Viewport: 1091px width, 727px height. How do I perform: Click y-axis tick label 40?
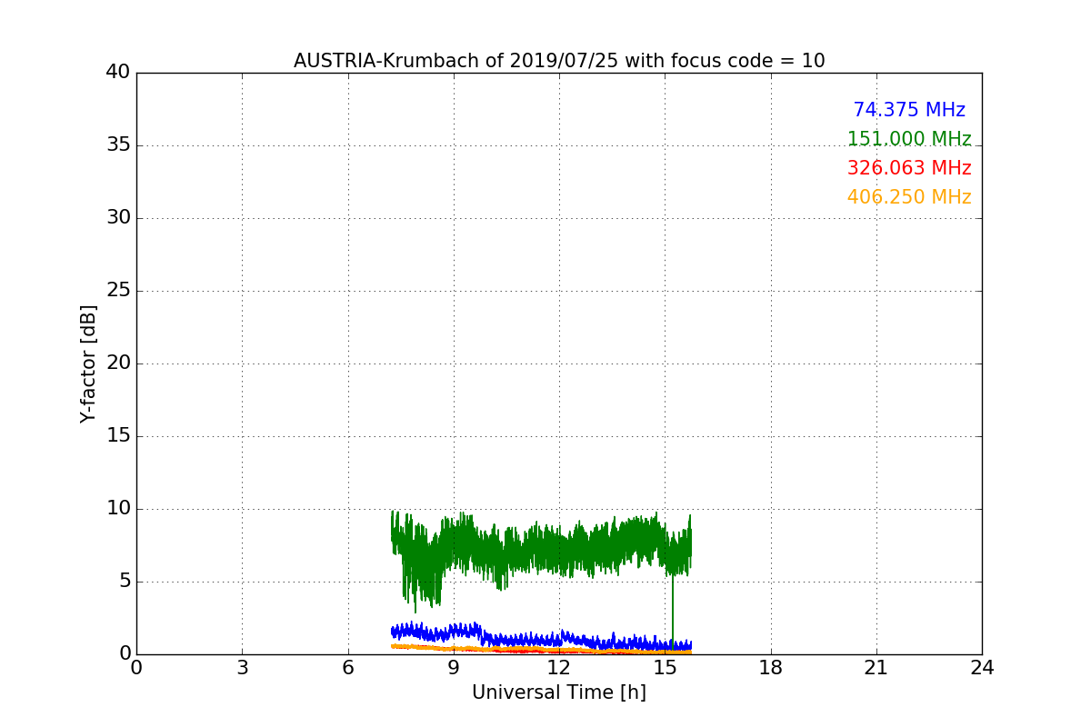point(118,73)
